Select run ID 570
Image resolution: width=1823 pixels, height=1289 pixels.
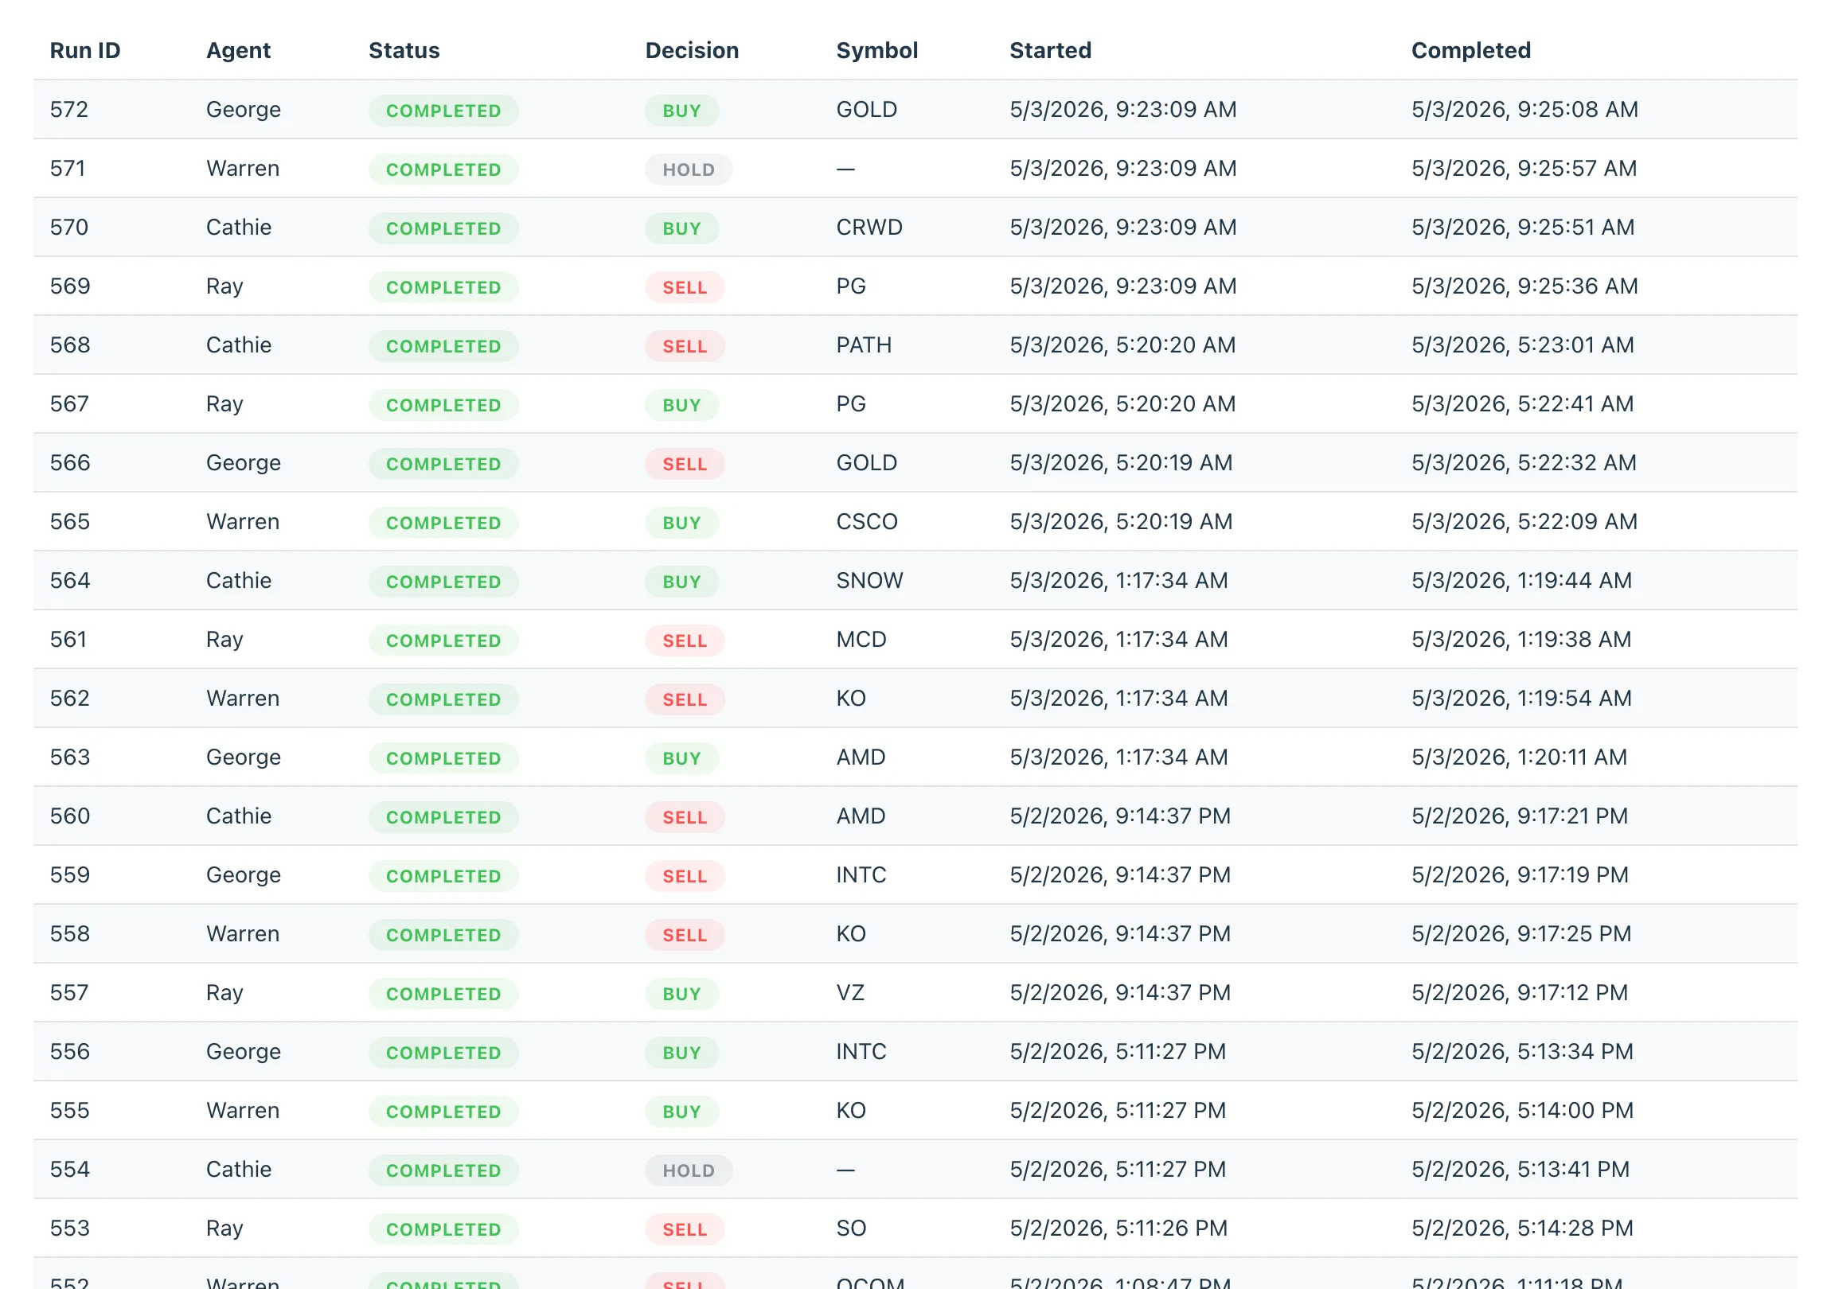[x=68, y=227]
